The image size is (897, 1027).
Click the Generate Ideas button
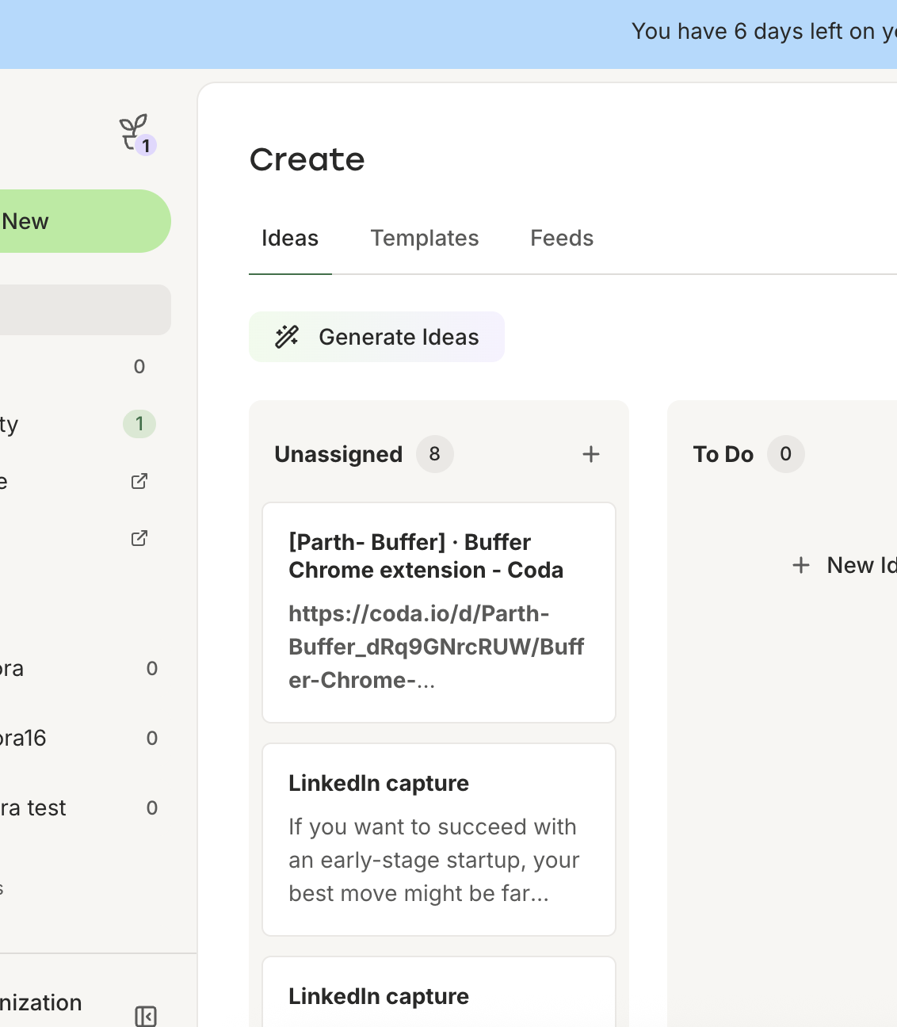point(376,337)
